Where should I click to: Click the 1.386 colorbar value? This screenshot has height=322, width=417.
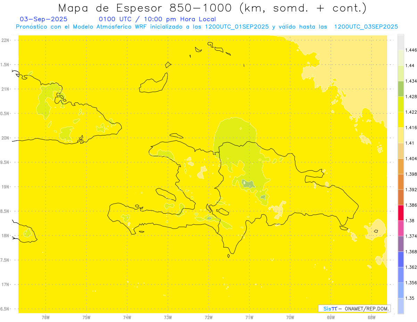(411, 205)
